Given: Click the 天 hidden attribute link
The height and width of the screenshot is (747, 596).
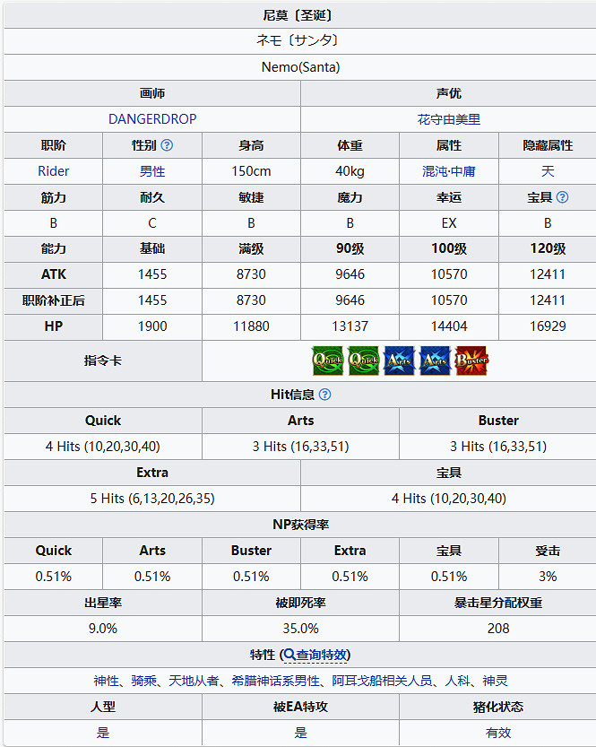Looking at the screenshot, I should coord(548,171).
